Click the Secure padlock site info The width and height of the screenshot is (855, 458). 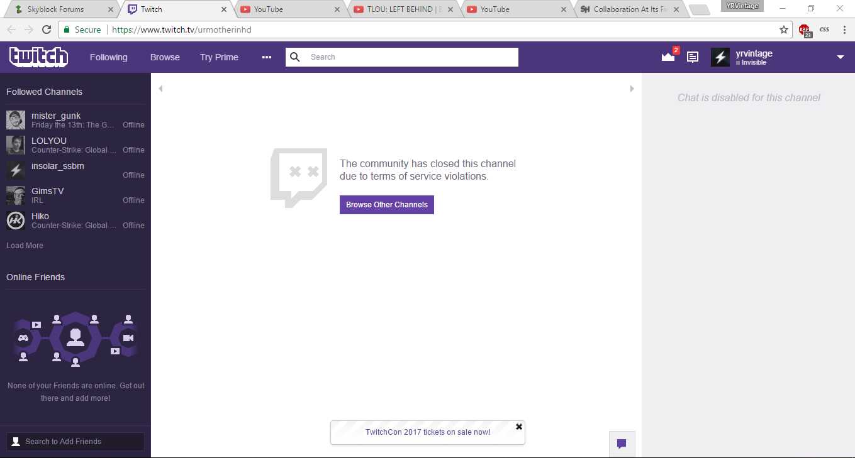82,30
